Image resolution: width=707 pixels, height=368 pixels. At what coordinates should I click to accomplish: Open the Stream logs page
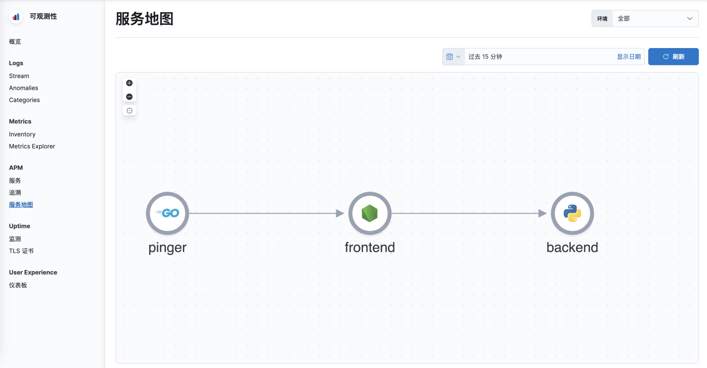coord(19,76)
